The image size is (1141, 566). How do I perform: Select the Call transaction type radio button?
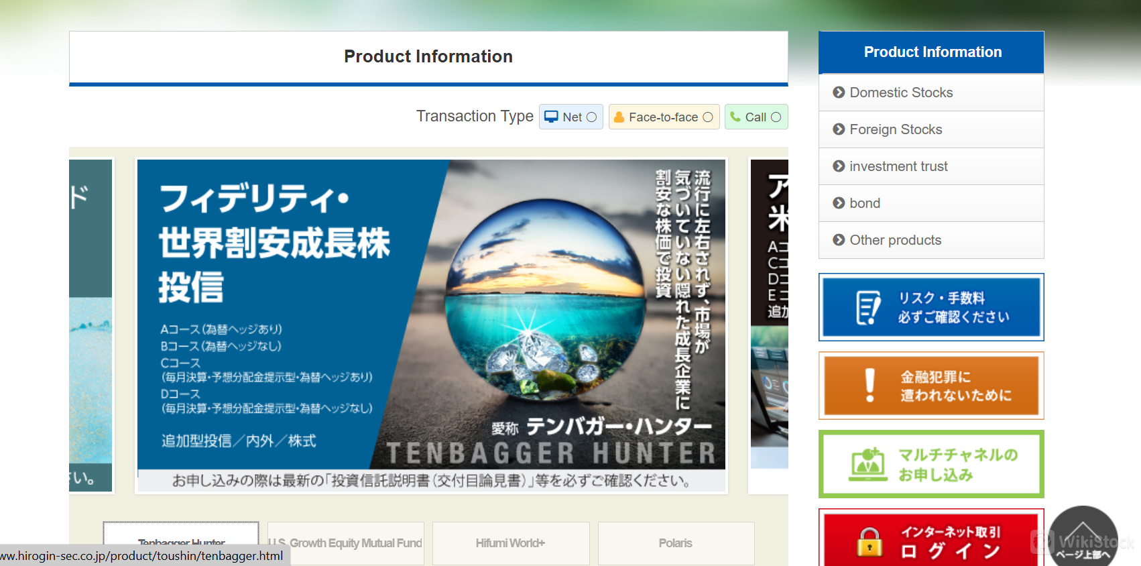(776, 117)
